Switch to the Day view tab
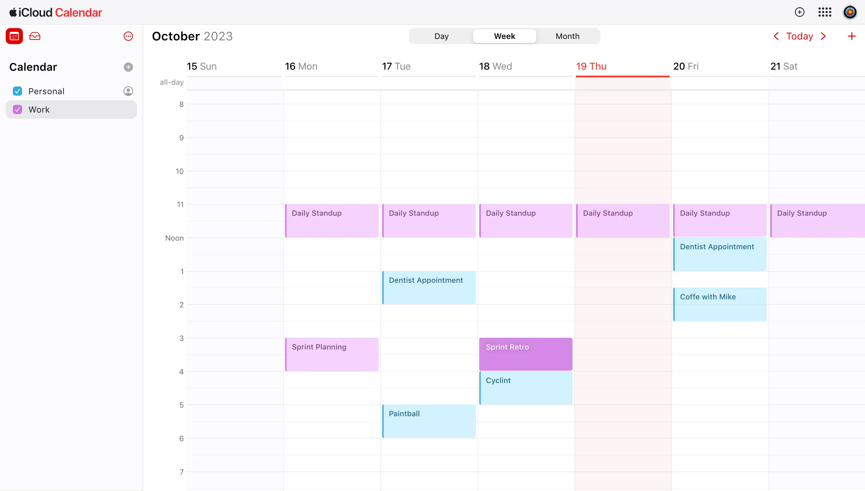Viewport: 865px width, 491px height. (441, 36)
